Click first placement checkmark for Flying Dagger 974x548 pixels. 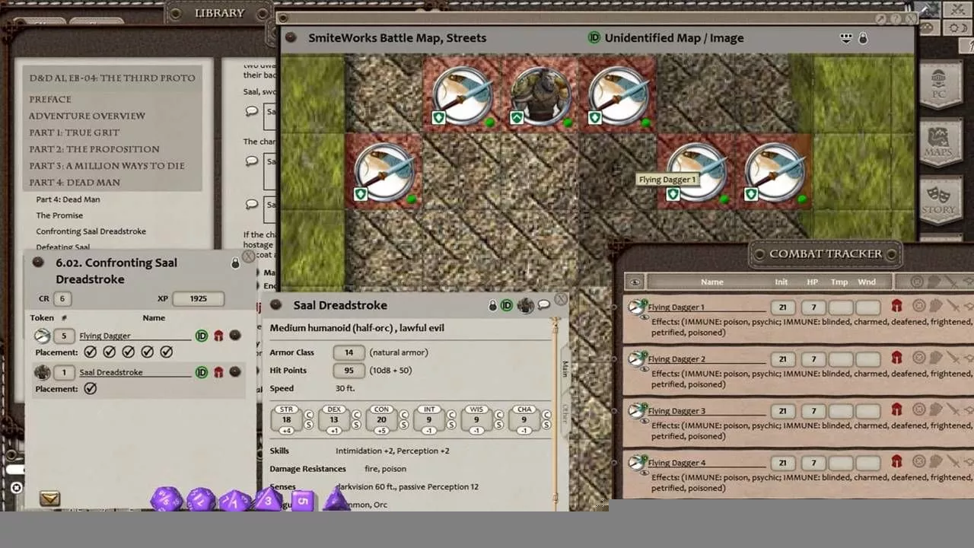[91, 352]
